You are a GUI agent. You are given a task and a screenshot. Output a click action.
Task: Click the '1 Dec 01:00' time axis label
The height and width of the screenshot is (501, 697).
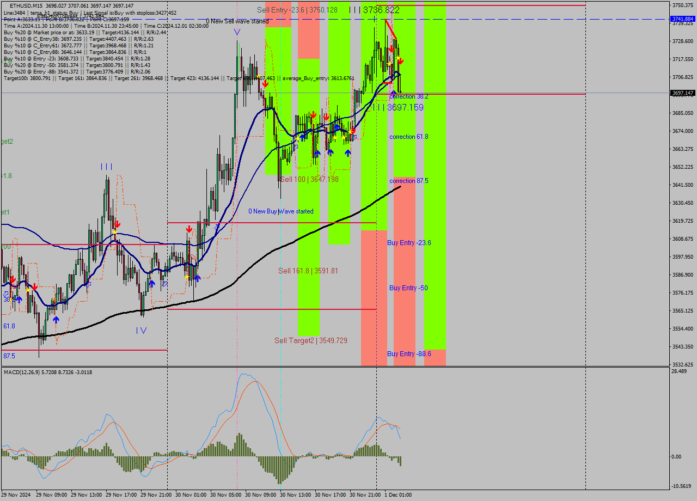[398, 495]
